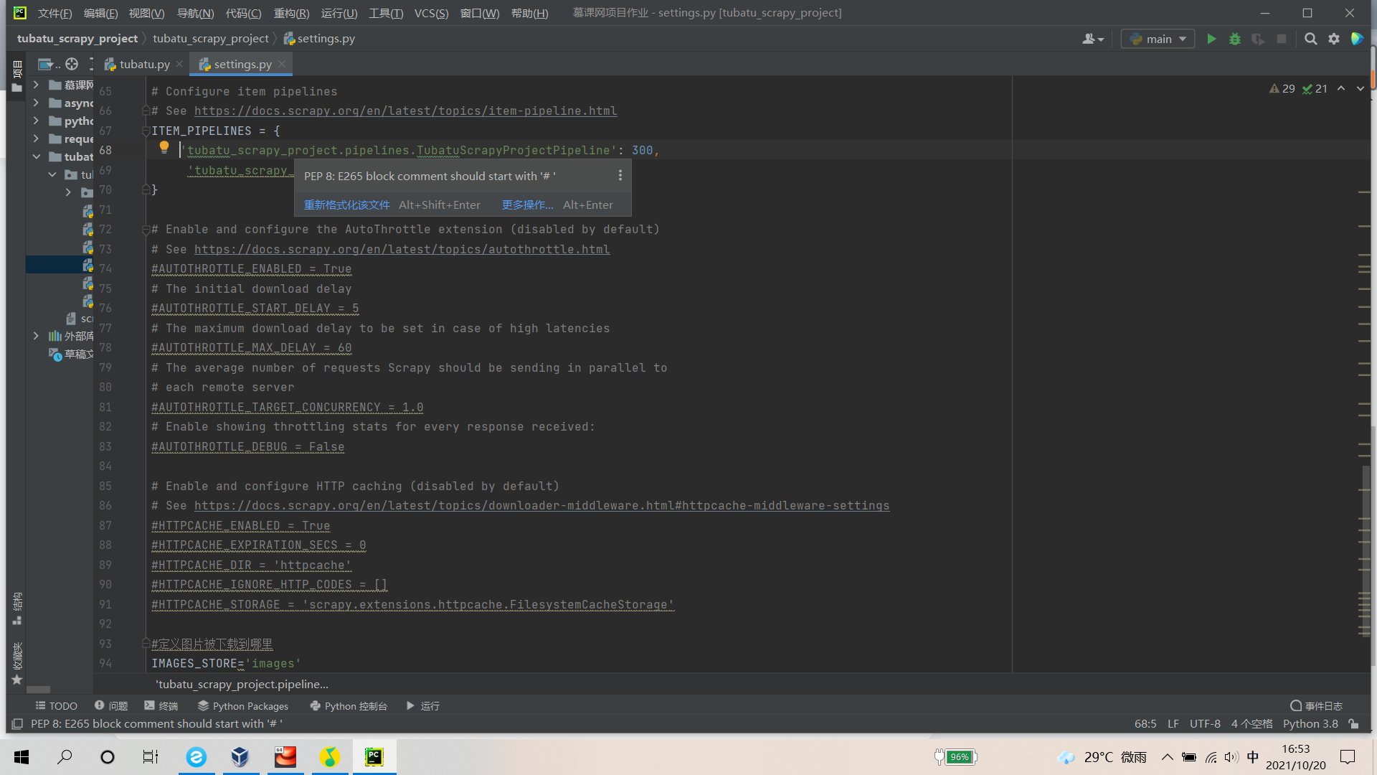This screenshot has height=775, width=1377.
Task: Open the Code With Me user icon
Action: tap(1092, 39)
